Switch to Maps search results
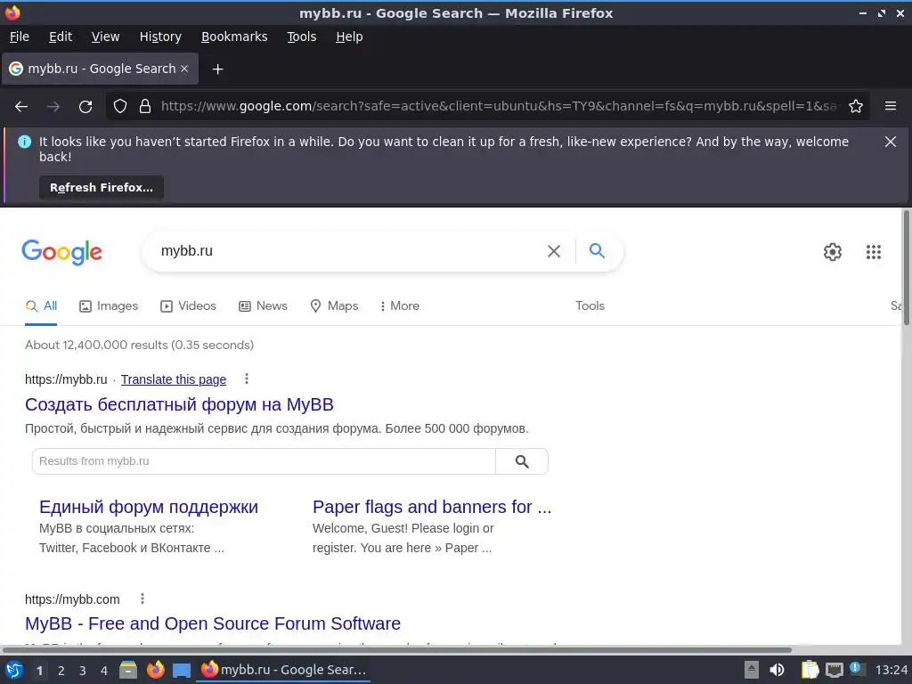Screen dimensions: 912x684 click(x=334, y=306)
